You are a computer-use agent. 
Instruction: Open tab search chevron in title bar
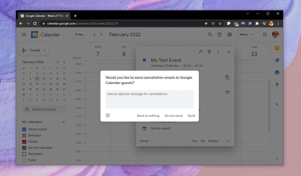click(x=248, y=13)
